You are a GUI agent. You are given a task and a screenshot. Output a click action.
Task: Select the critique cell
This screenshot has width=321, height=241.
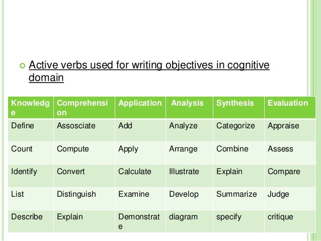pyautogui.click(x=290, y=221)
